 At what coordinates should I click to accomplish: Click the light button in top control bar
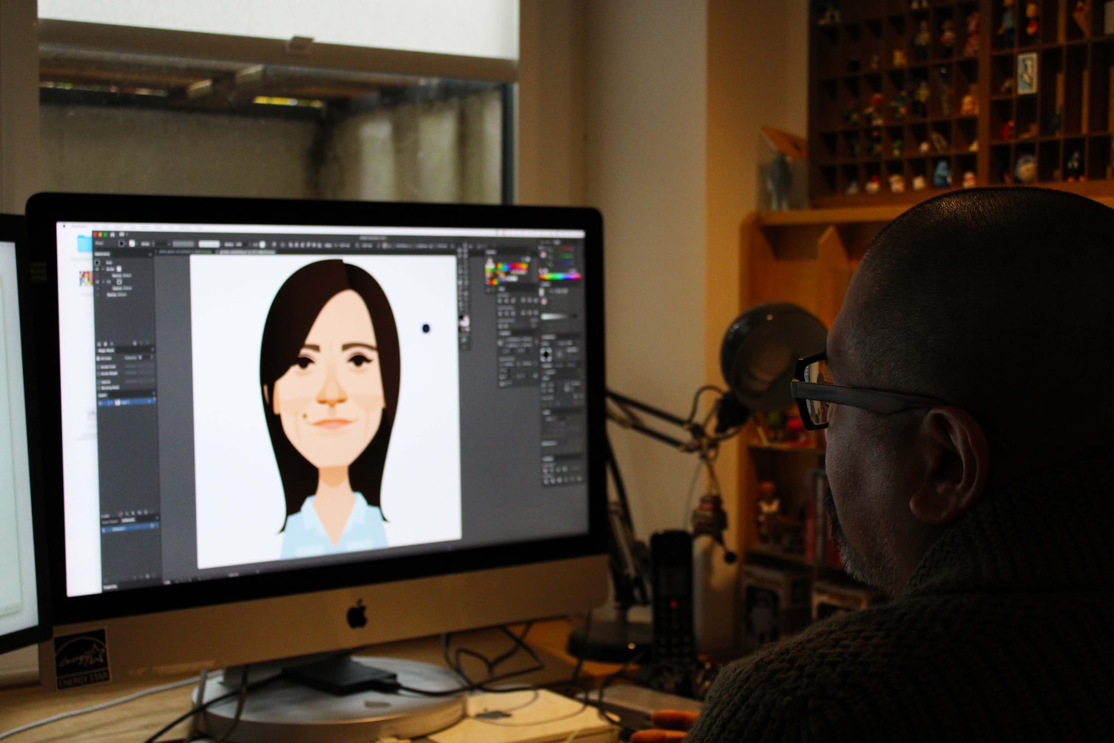tap(209, 244)
